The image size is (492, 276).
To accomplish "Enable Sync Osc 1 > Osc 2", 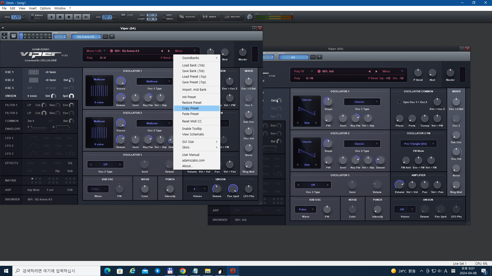I will click(399, 102).
